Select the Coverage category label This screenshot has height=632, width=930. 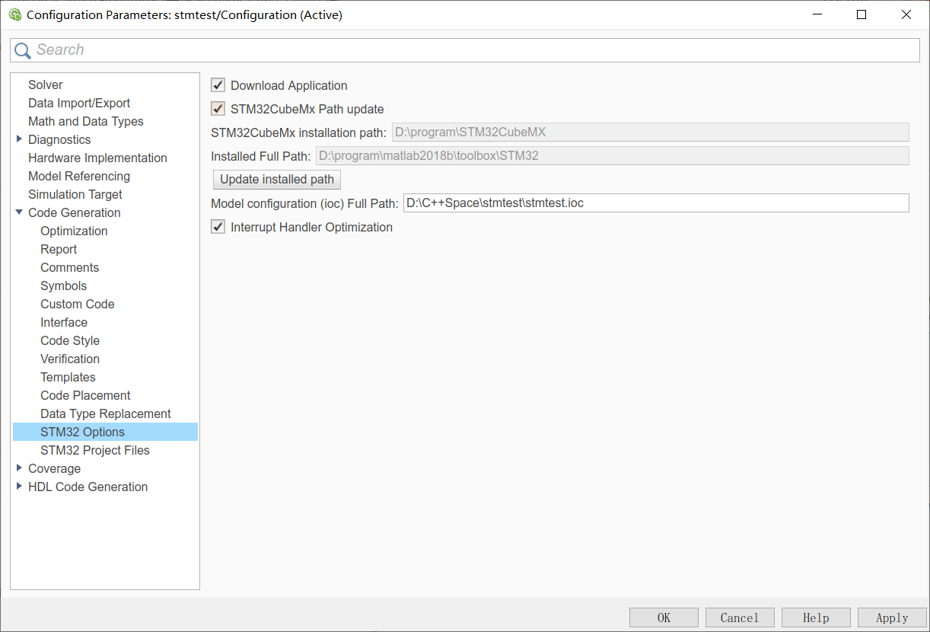54,468
